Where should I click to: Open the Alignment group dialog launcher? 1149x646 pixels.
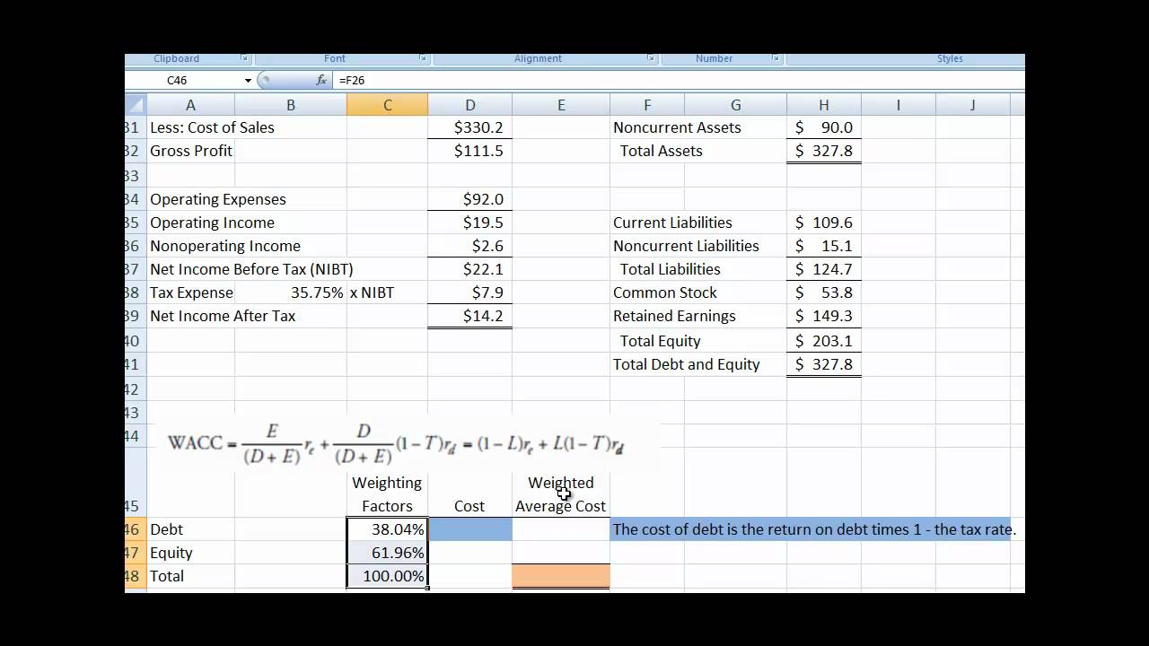(x=652, y=58)
